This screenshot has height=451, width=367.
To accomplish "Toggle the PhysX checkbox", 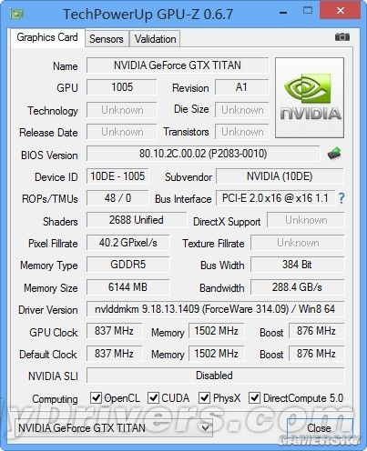I will pyautogui.click(x=204, y=397).
